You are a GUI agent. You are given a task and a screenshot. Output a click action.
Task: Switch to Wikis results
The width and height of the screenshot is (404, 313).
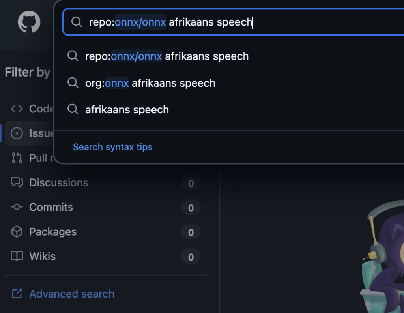point(43,256)
